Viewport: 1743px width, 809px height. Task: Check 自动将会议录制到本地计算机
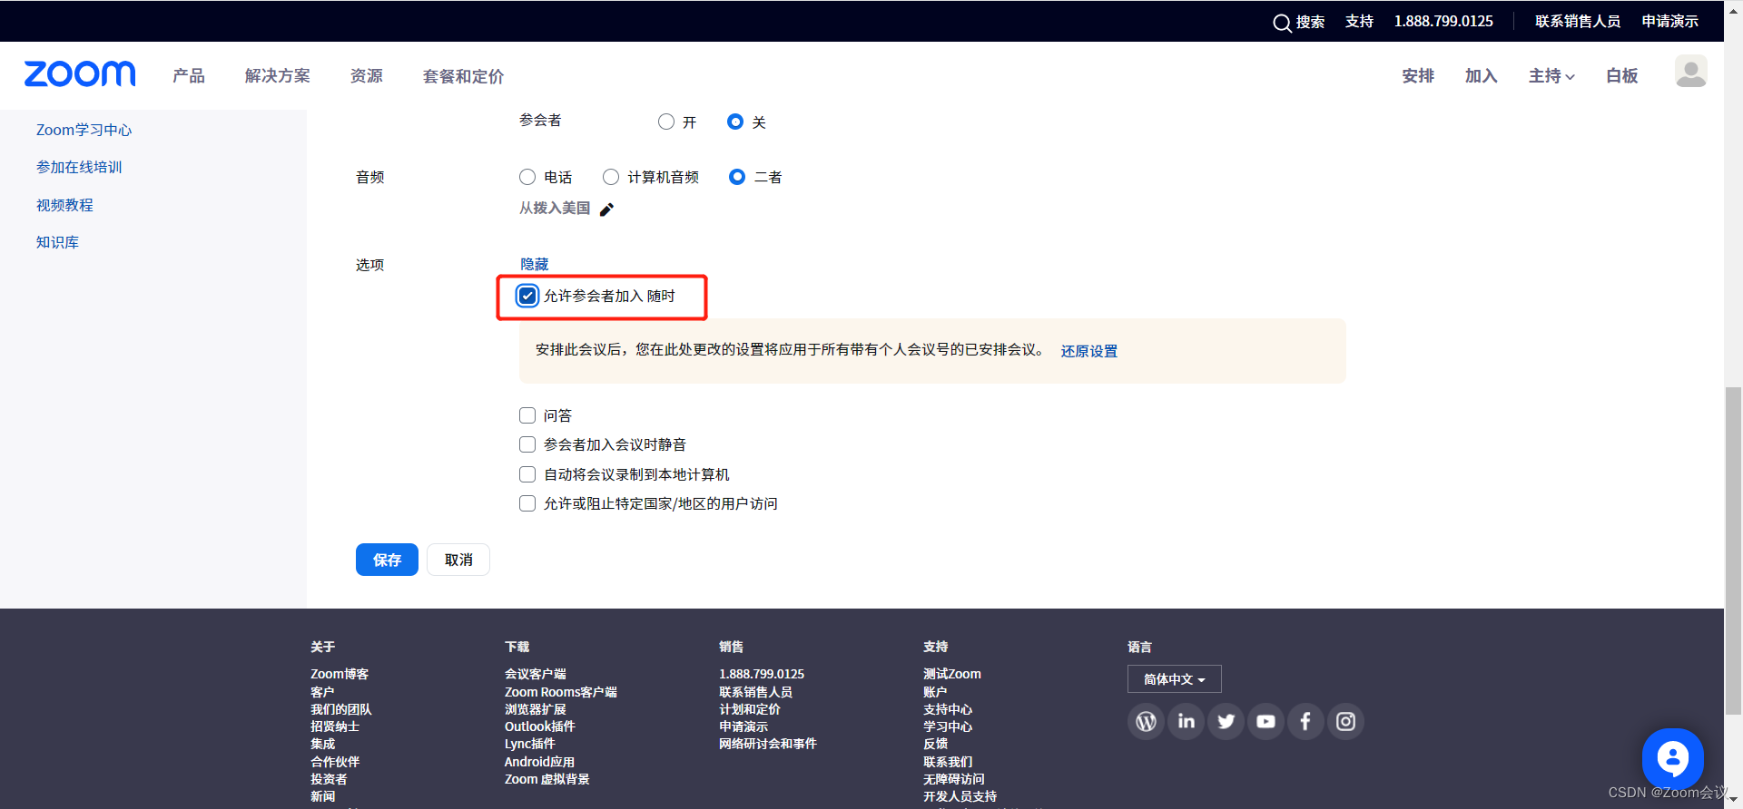click(527, 474)
